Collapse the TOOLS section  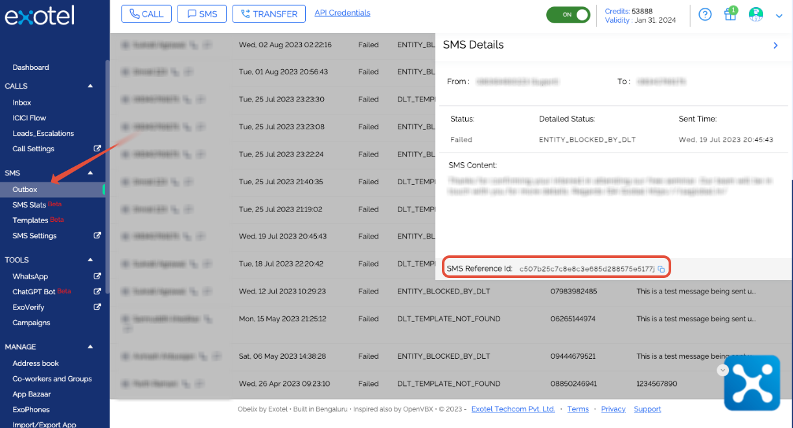(91, 260)
